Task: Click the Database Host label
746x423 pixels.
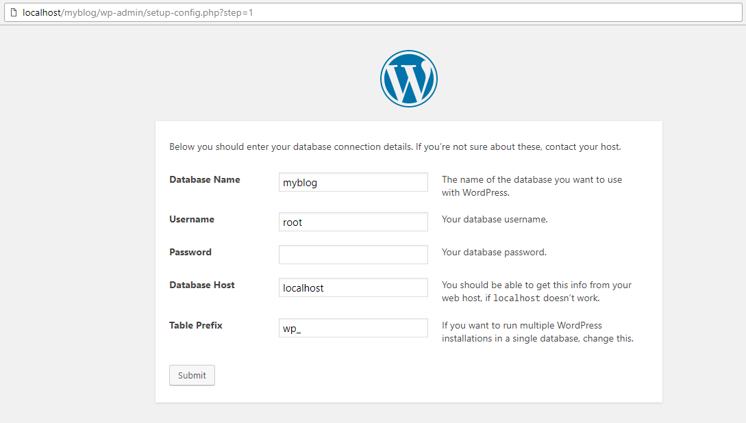Action: (x=201, y=285)
